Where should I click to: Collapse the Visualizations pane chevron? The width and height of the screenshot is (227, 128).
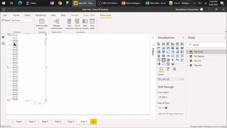pyautogui.click(x=183, y=38)
